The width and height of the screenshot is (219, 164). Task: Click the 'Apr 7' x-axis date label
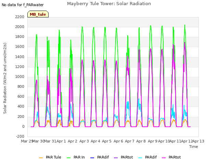130,141
